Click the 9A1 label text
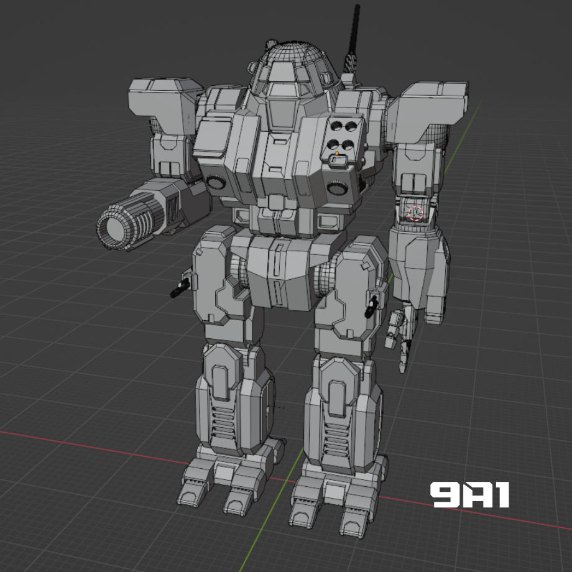Image resolution: width=572 pixels, height=572 pixels. 469,494
